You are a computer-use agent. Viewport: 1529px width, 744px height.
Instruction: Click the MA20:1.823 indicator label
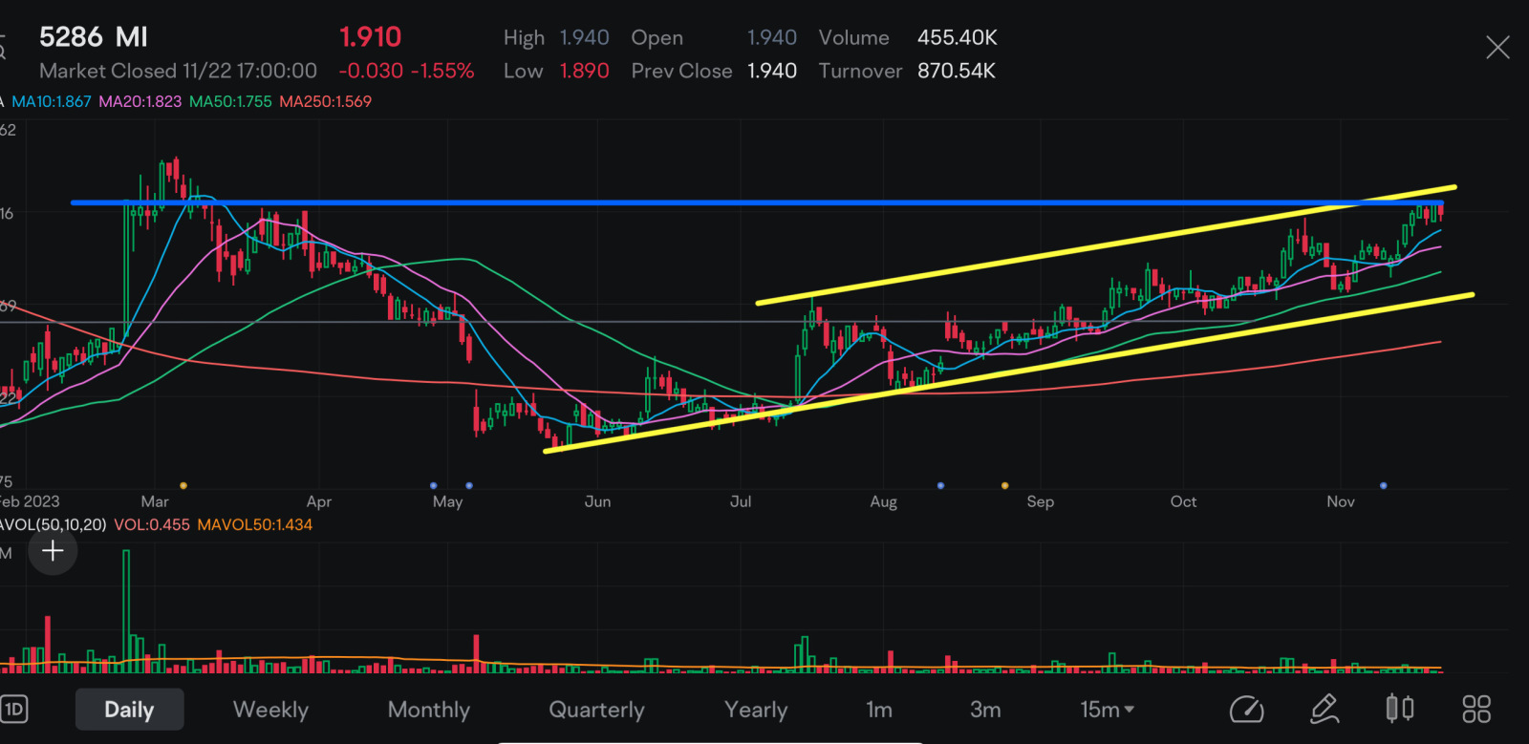coord(140,101)
